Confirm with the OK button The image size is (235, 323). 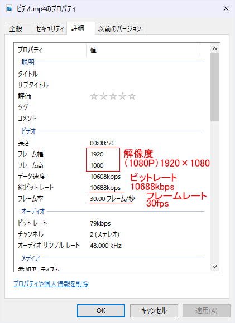(101, 311)
